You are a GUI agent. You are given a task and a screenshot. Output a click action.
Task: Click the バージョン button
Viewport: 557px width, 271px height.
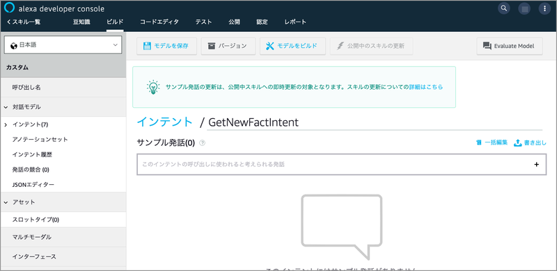coord(228,46)
